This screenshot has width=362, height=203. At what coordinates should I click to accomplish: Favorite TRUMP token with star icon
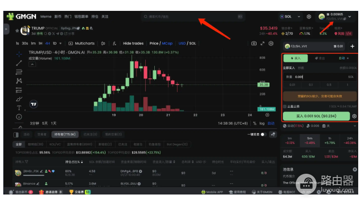point(17,30)
